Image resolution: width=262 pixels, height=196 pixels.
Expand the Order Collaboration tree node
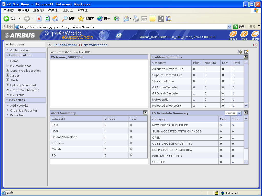click(x=8, y=90)
